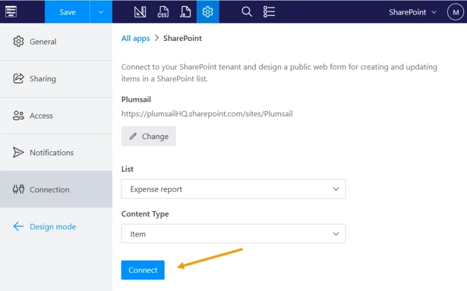Screen dimensions: 467x291
Task: Select the Connection tab
Action: click(56, 189)
